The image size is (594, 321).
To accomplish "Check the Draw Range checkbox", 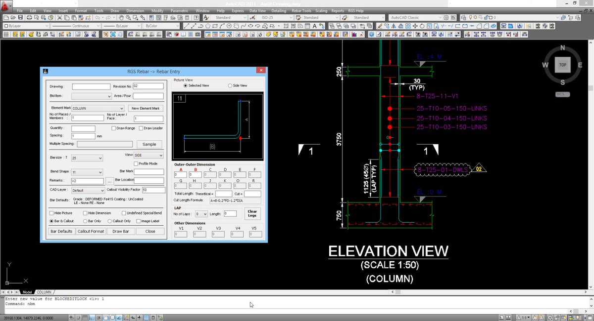I will click(113, 128).
